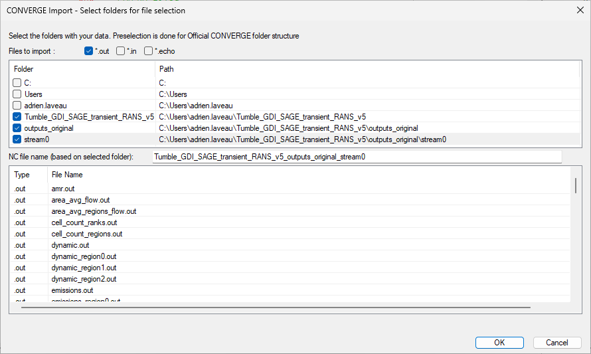The height and width of the screenshot is (354, 591).
Task: Enable the *.echo file type checkbox
Action: 149,51
